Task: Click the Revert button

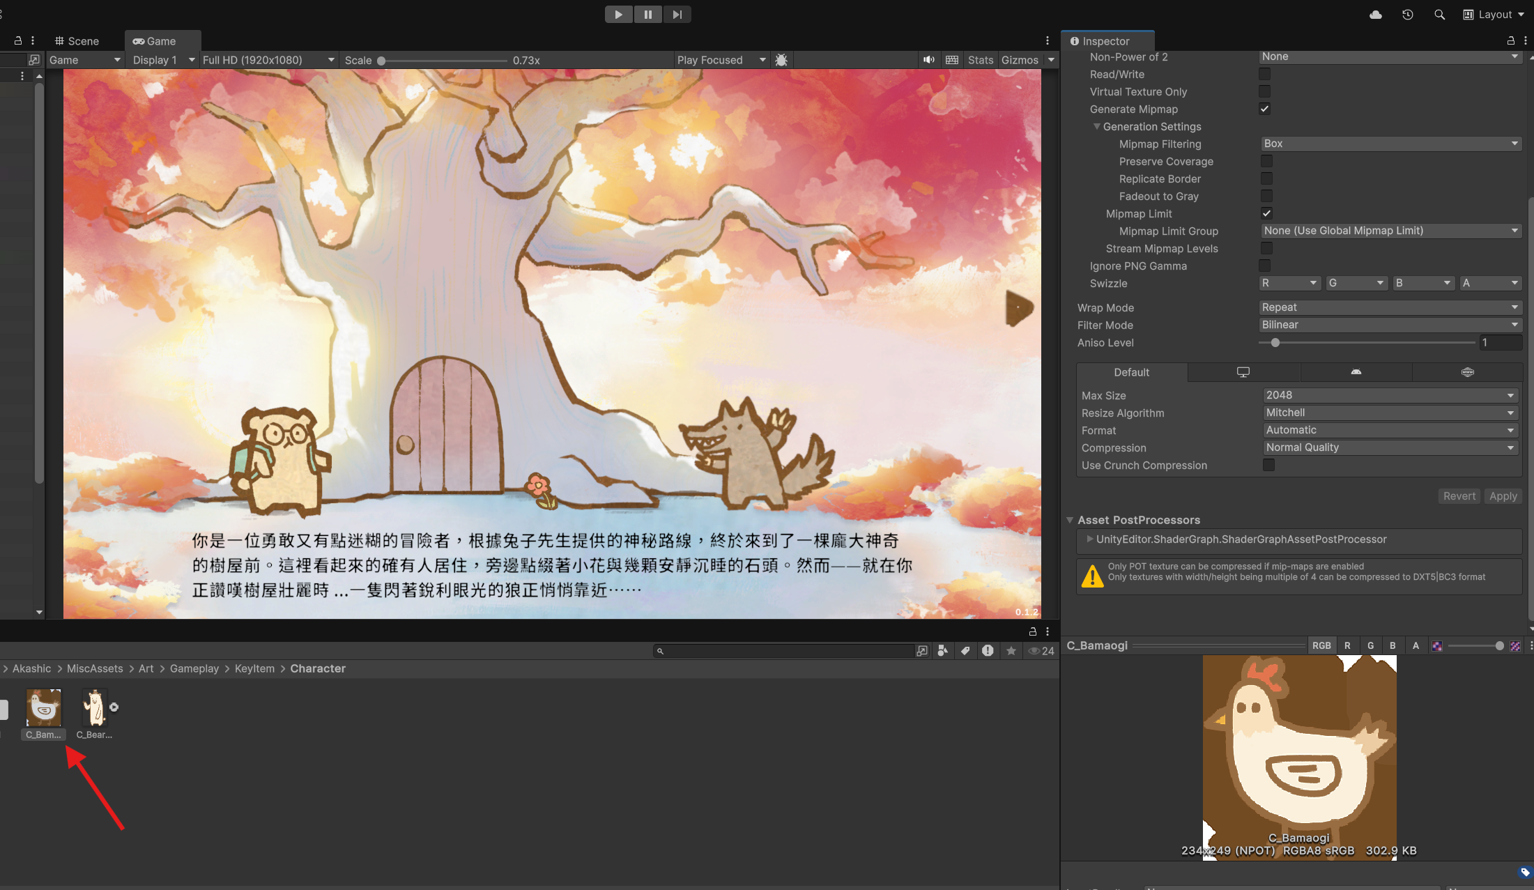Action: [1459, 496]
